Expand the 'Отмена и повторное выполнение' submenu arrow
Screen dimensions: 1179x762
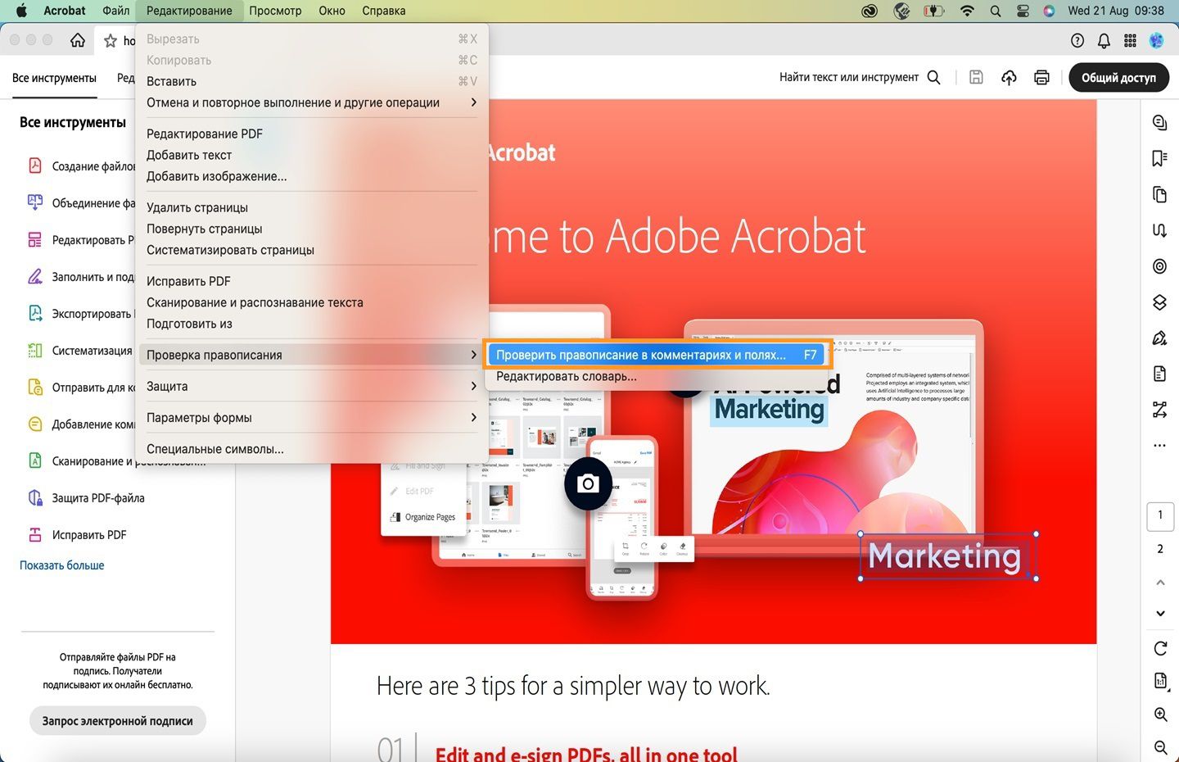tap(473, 102)
